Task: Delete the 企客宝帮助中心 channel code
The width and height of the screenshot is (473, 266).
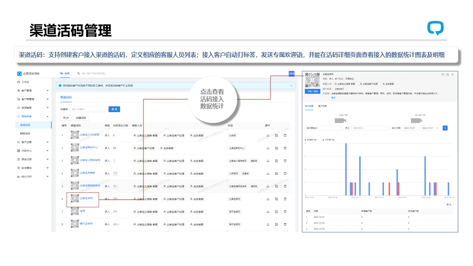Action: pyautogui.click(x=285, y=148)
